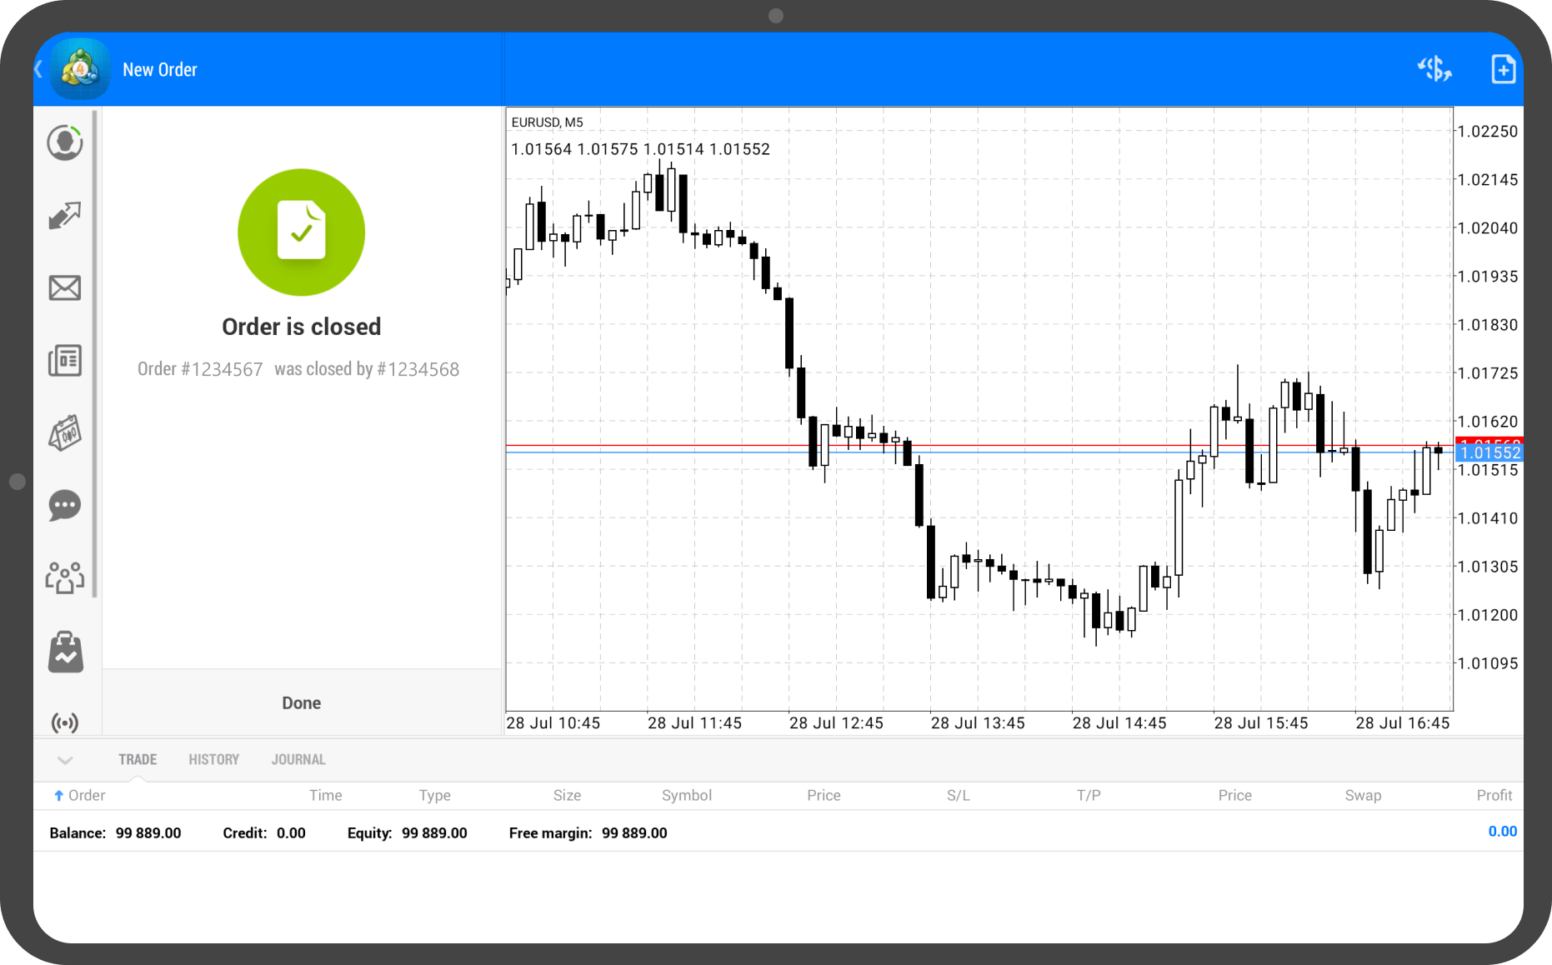Go back using the header back arrow
Viewport: 1552px width, 965px height.
[39, 69]
